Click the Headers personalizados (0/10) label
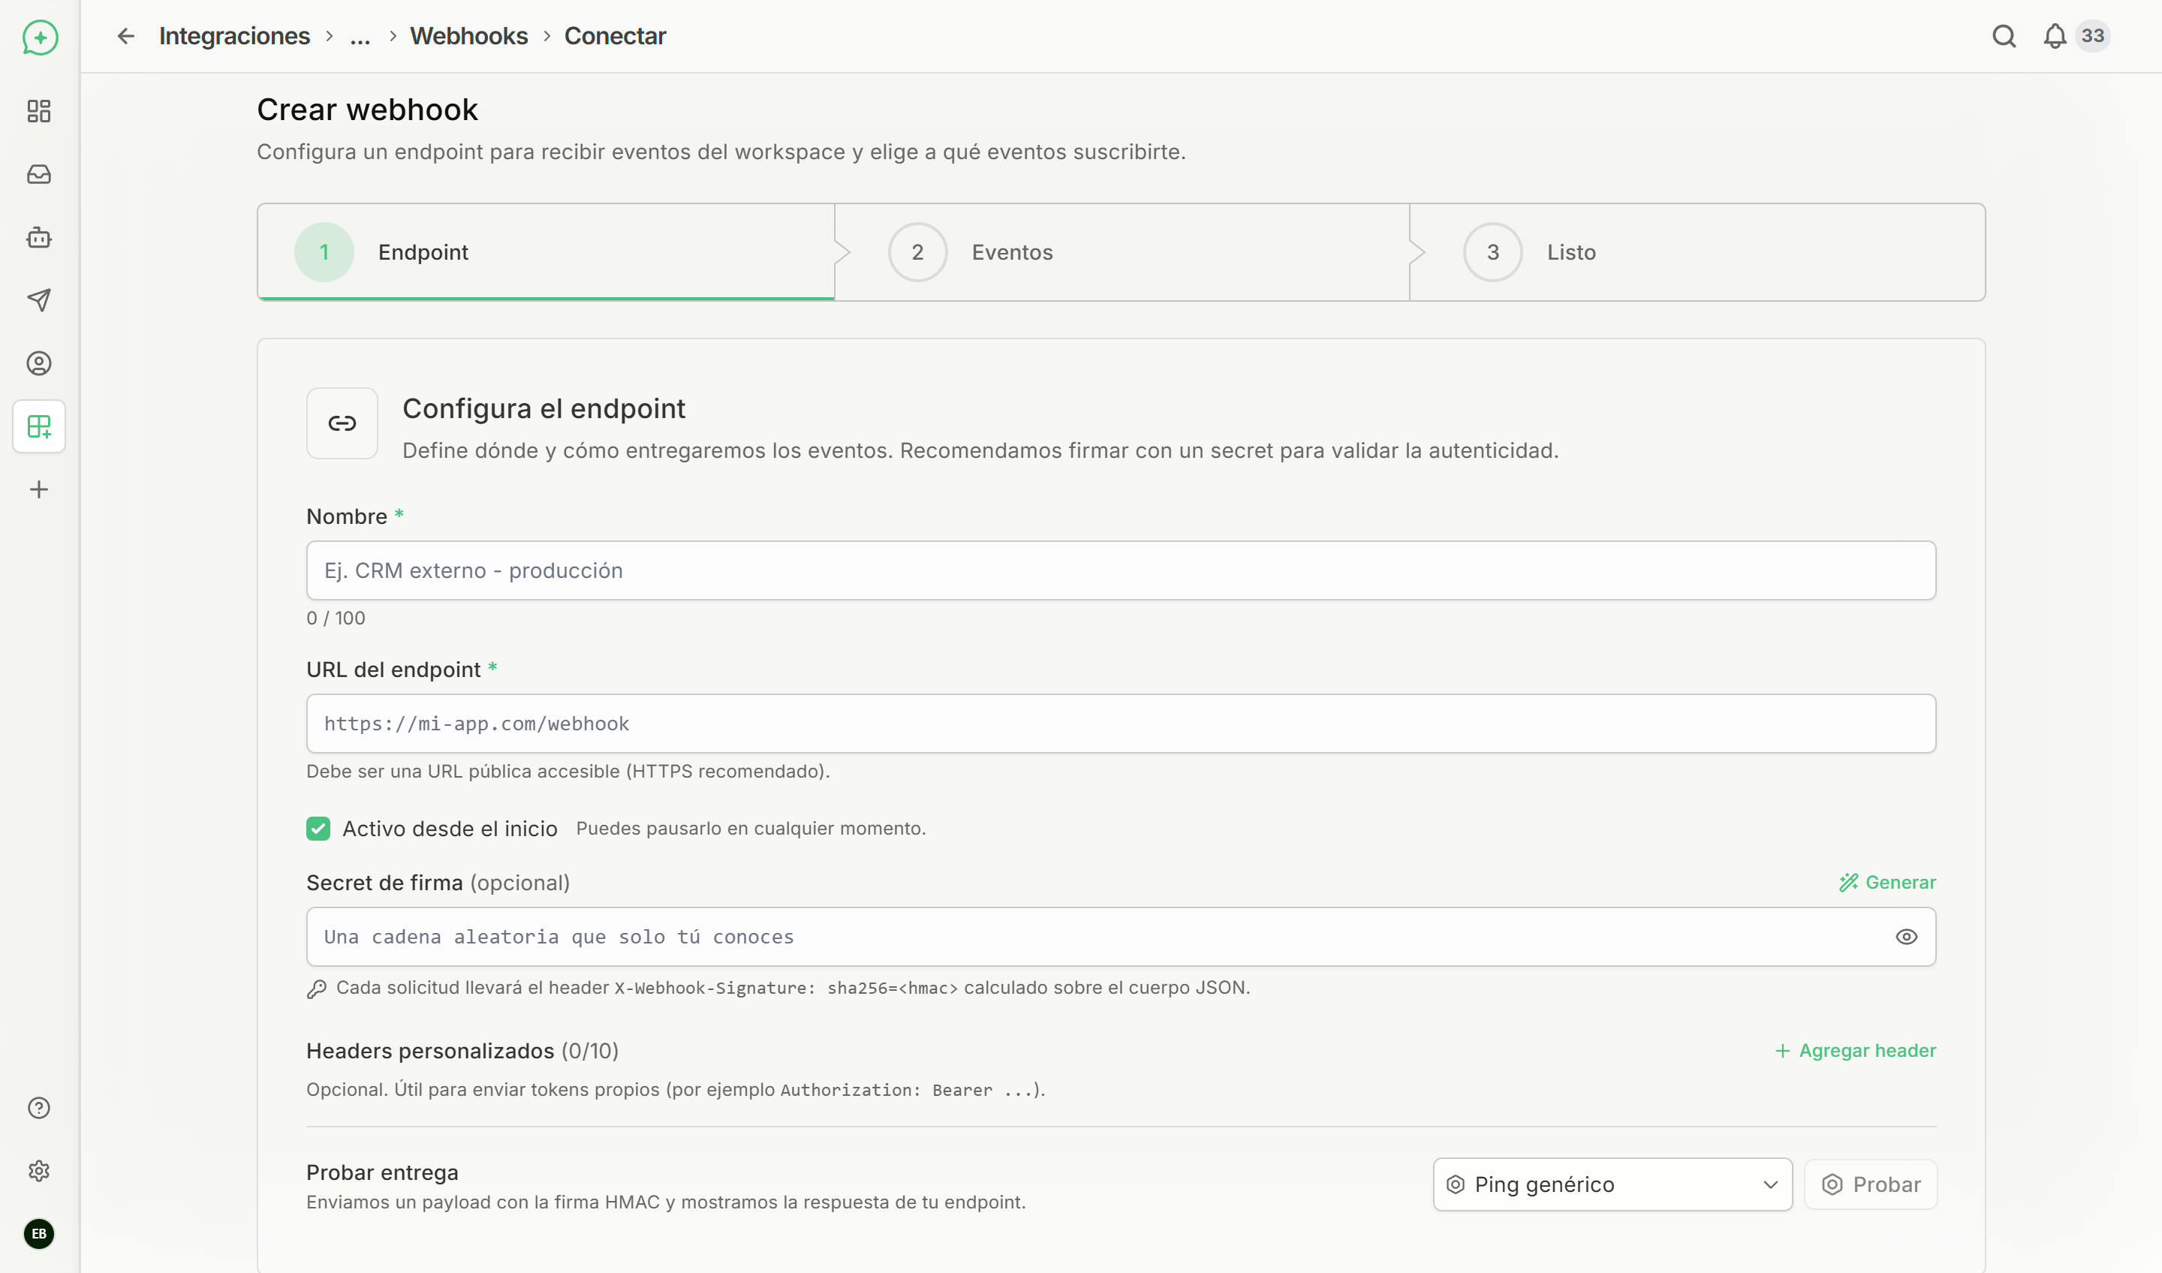The image size is (2162, 1273). pos(462,1051)
